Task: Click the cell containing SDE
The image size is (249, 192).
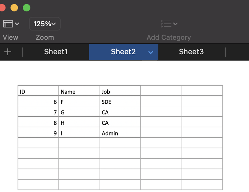Action: 120,101
